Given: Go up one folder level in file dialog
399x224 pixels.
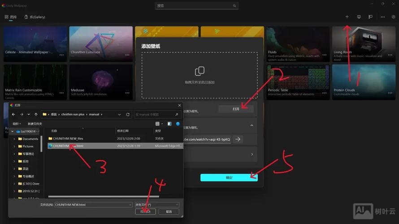Looking at the screenshot, I should click(36, 114).
